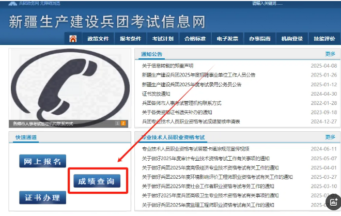Select 考试计划 in navigation bar
This screenshot has width=341, height=216.
point(163,39)
